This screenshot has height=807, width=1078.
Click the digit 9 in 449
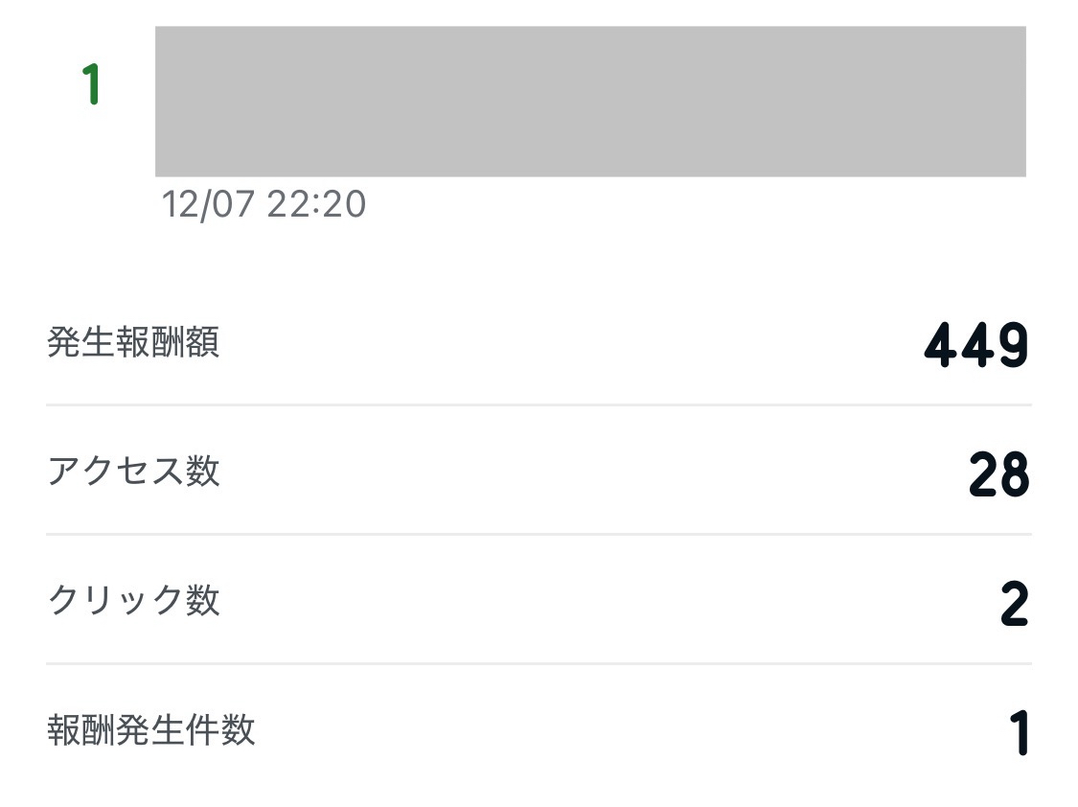coord(1012,346)
